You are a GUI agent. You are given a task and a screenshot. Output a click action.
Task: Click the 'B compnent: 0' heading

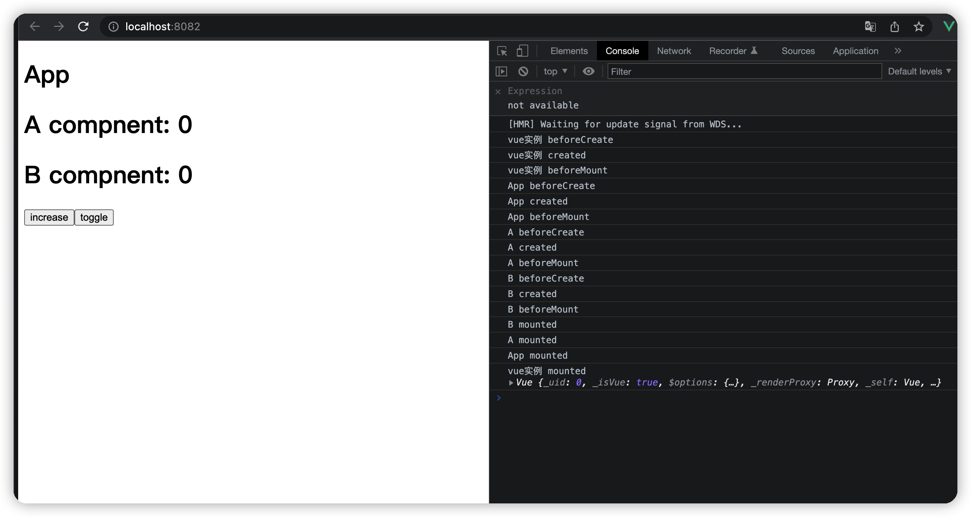click(x=108, y=175)
